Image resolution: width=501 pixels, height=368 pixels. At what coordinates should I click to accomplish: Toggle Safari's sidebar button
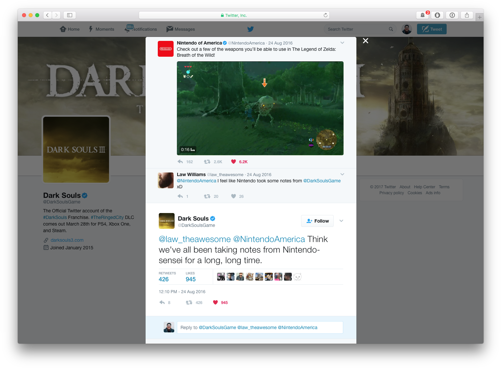pos(70,15)
